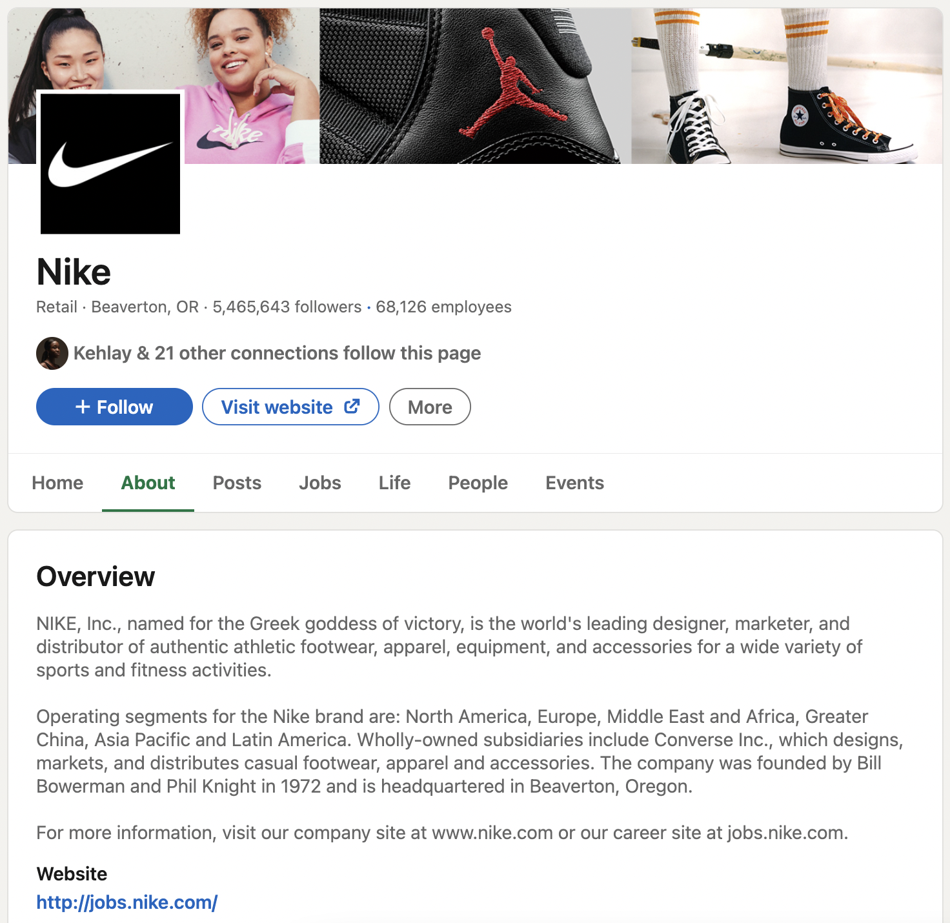Click the Nike swoosh logo image

(110, 164)
